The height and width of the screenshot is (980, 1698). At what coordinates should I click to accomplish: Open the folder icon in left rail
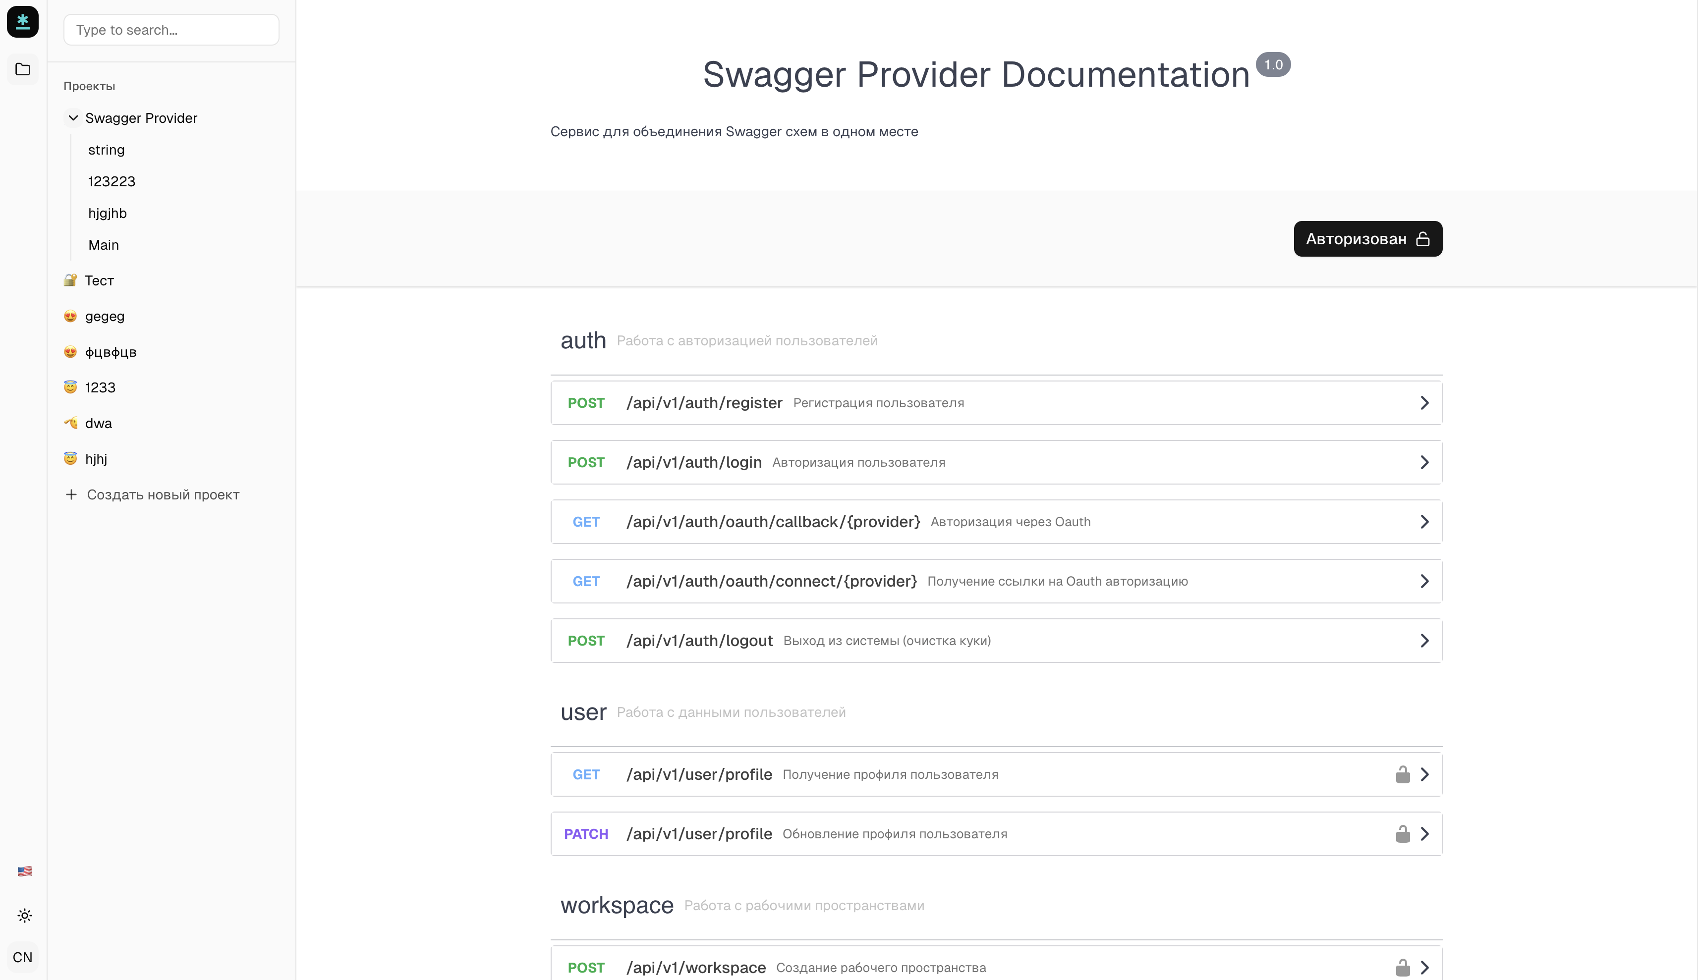pyautogui.click(x=23, y=69)
